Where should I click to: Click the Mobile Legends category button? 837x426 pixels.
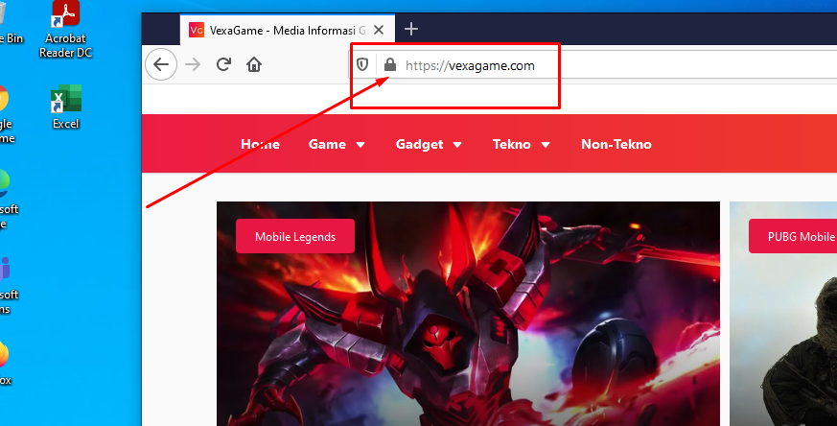294,236
